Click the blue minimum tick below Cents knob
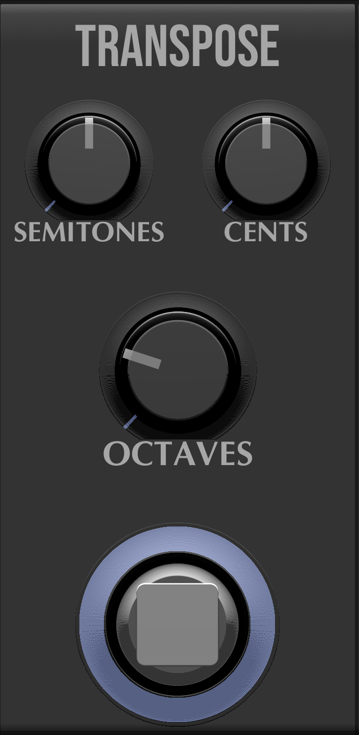This screenshot has width=359, height=735. click(x=227, y=206)
